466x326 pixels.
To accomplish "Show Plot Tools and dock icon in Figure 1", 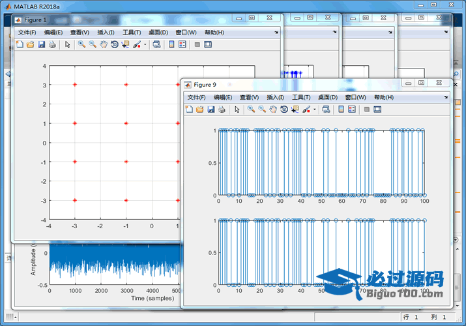I will click(x=208, y=44).
